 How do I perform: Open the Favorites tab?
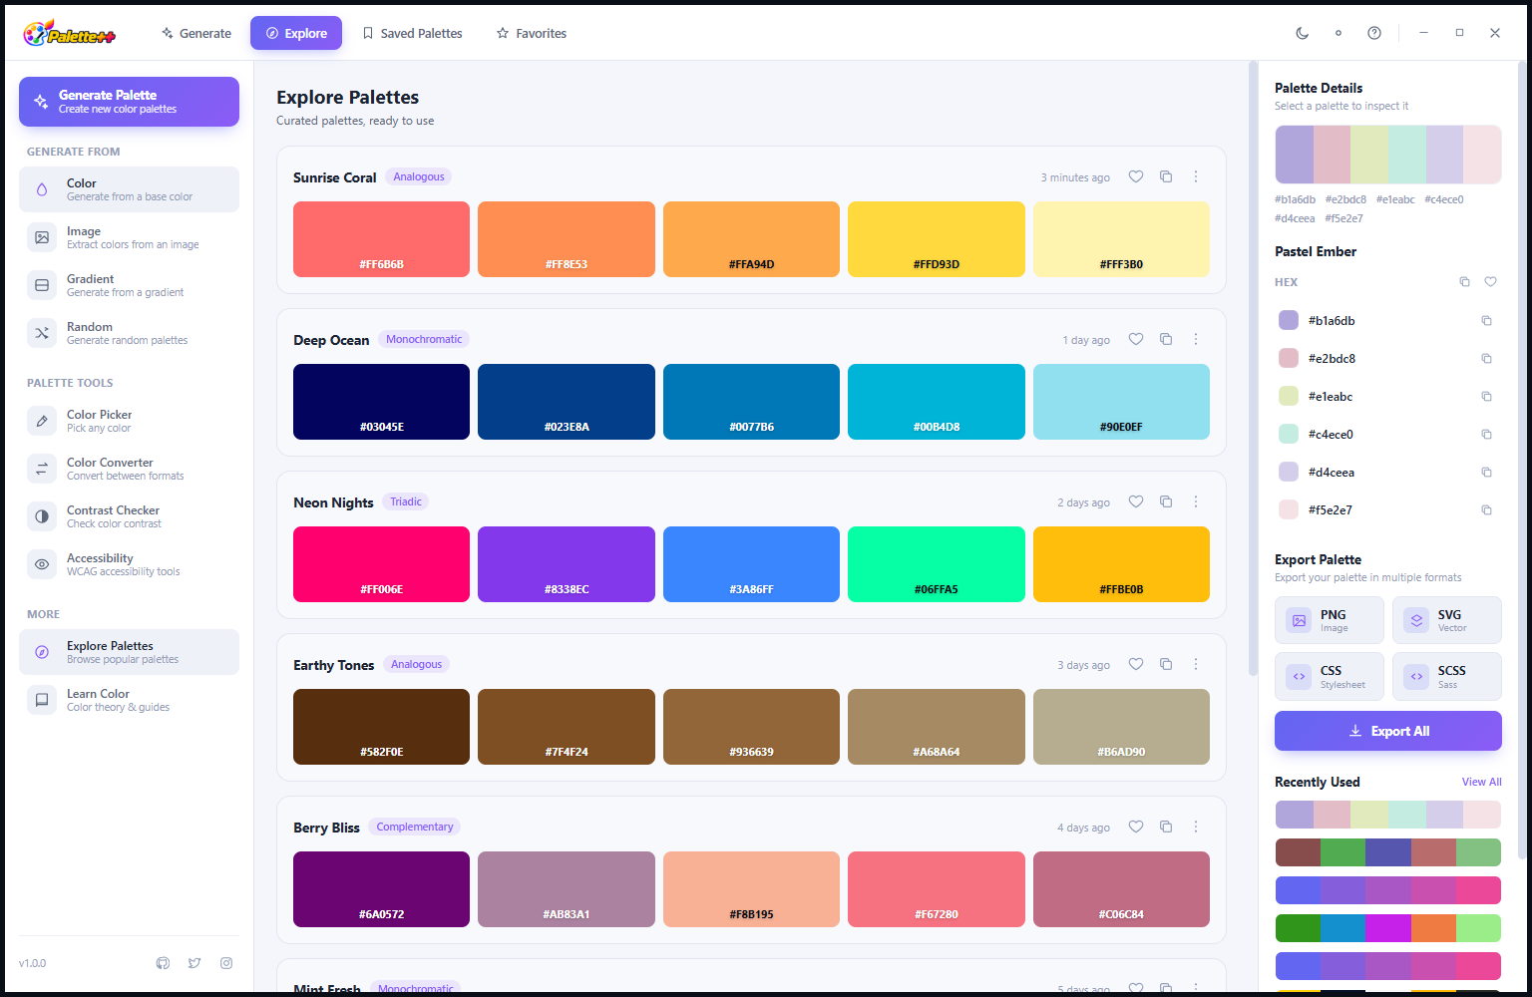532,33
